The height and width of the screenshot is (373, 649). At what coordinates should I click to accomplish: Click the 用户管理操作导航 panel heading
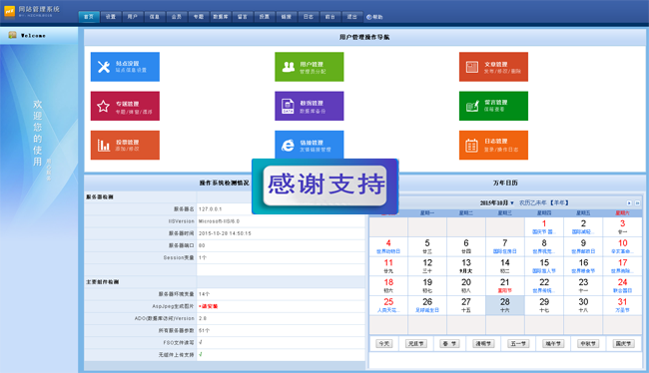[364, 37]
